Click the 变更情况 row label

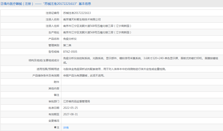click(54, 121)
